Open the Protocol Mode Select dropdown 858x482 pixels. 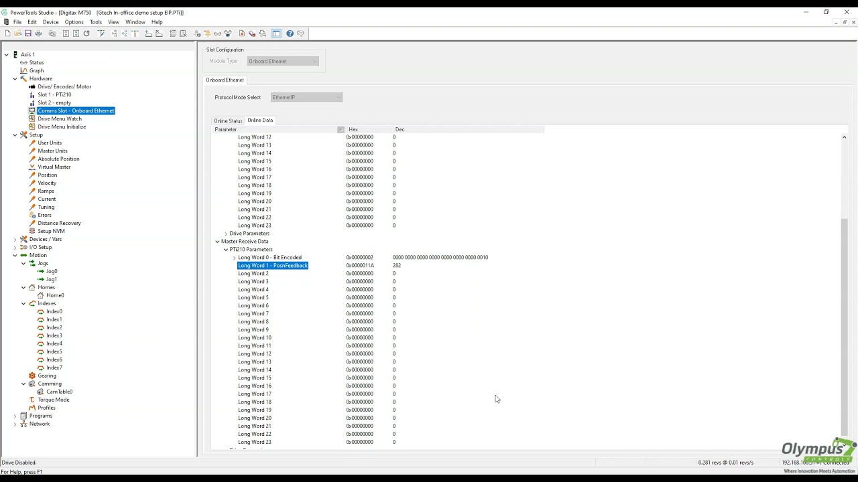coord(307,98)
